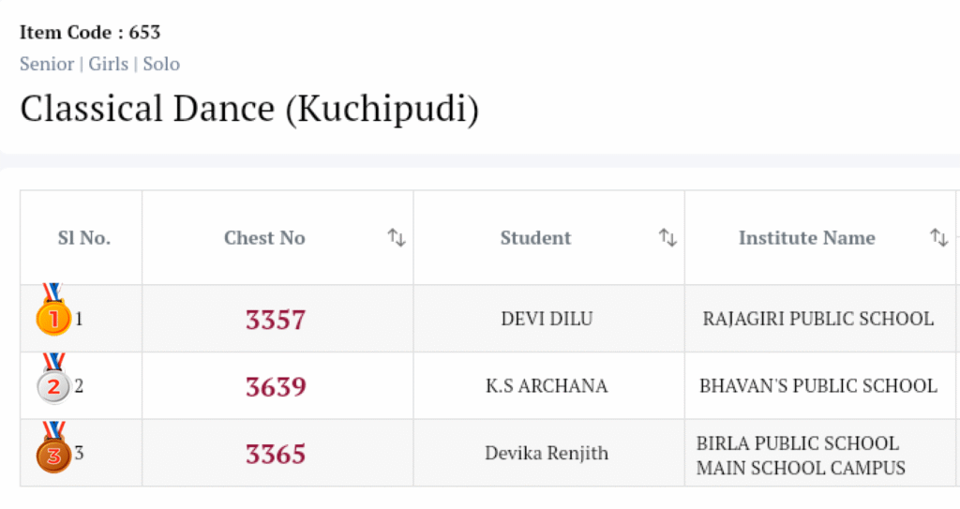Click student name DEVI DILU
This screenshot has width=960, height=509.
point(547,319)
